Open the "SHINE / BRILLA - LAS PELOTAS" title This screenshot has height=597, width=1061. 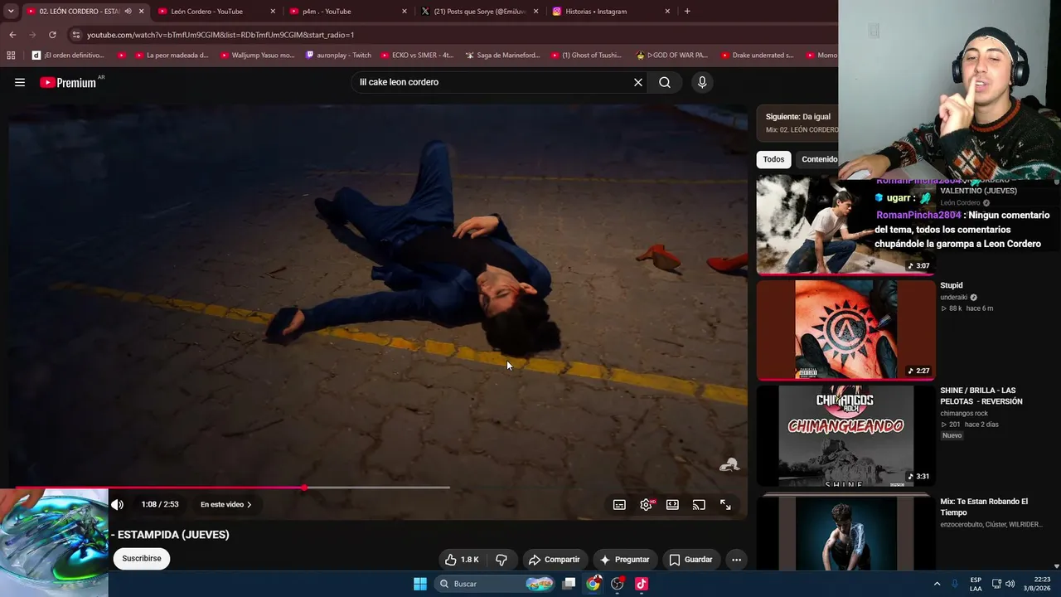coord(981,396)
